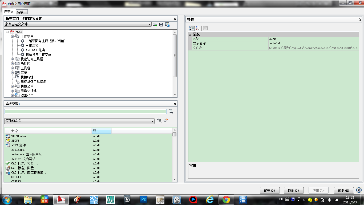Open Google Chrome from the taskbar

click(x=226, y=199)
